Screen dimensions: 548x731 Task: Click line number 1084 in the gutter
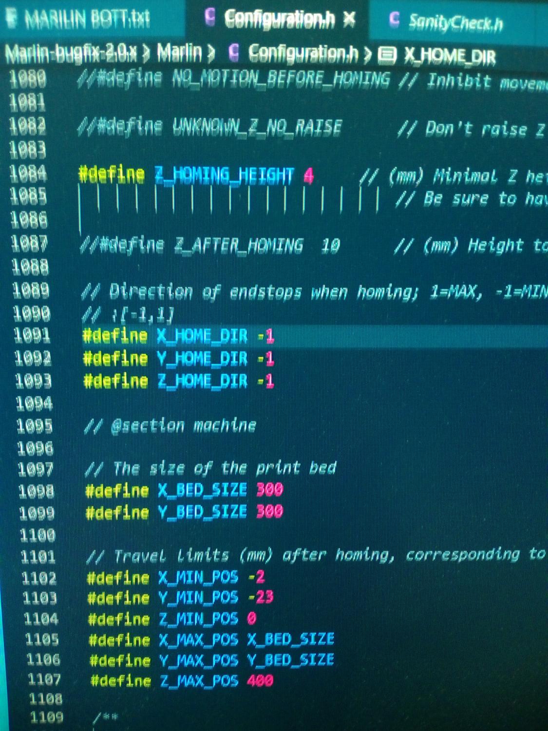(28, 173)
